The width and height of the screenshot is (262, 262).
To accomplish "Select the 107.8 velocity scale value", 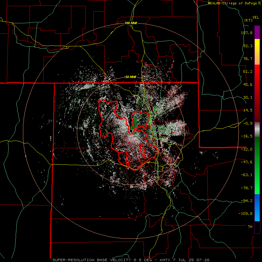I will (x=247, y=33).
